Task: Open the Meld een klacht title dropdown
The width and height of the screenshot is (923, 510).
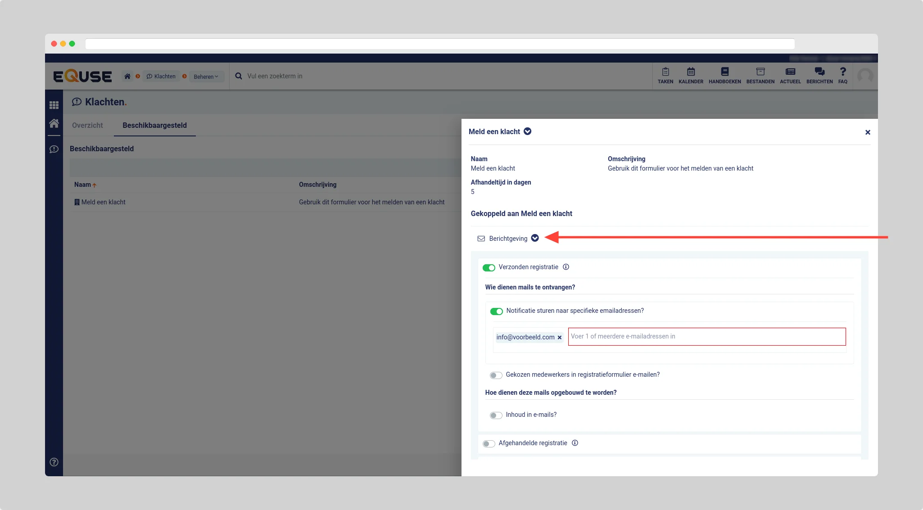Action: coord(527,131)
